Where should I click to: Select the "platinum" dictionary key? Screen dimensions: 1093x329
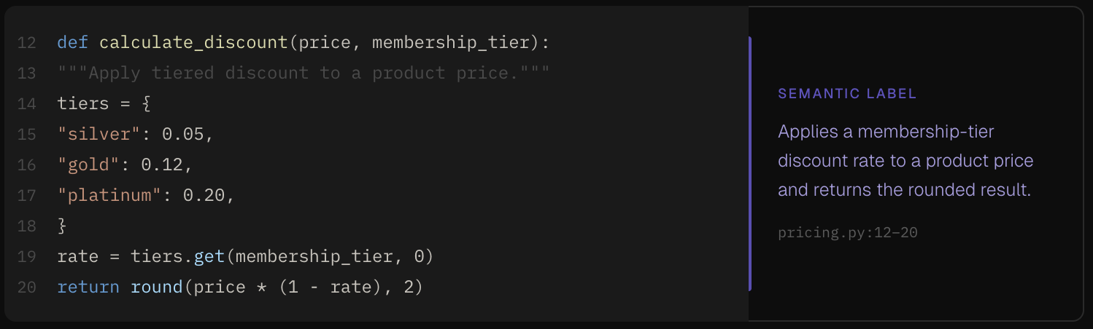(x=109, y=196)
